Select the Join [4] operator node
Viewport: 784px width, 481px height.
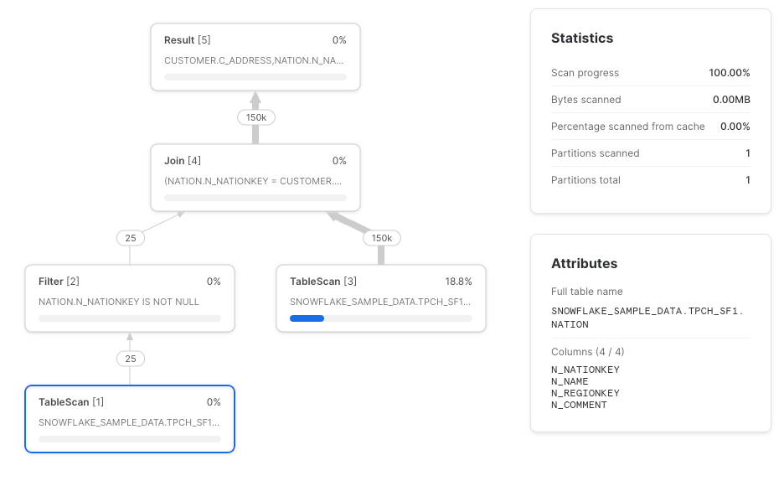255,178
